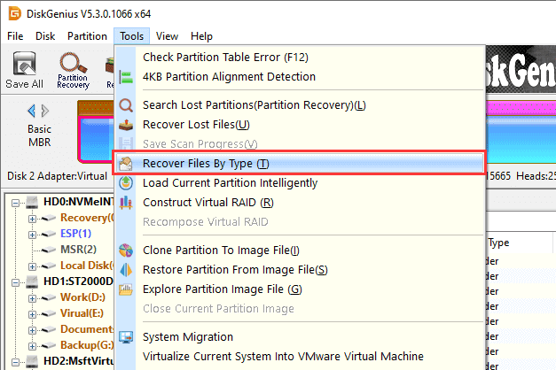Select the ESP(1) partition in tree
Screen dimensions: 556x370
point(78,234)
